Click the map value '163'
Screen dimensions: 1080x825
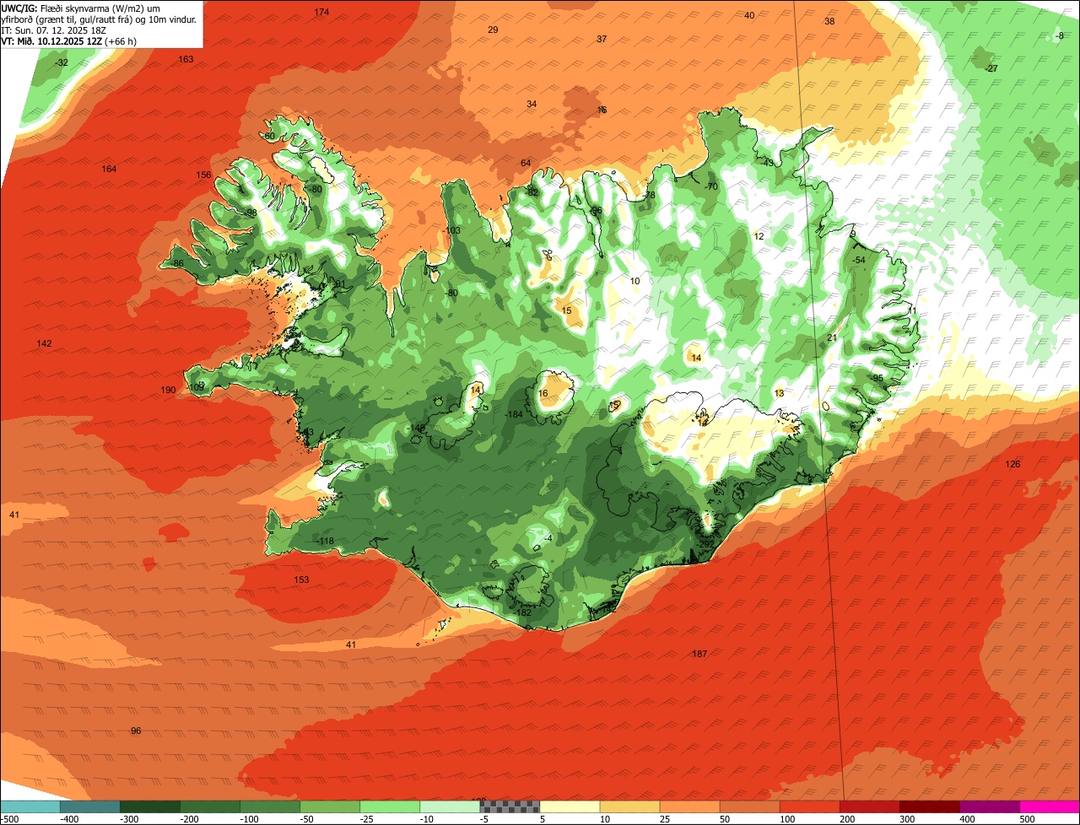coord(186,59)
